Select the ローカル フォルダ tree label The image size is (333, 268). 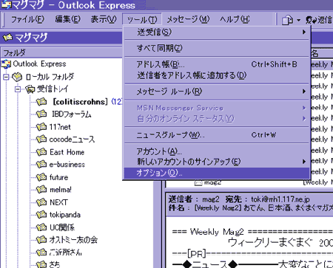50,77
